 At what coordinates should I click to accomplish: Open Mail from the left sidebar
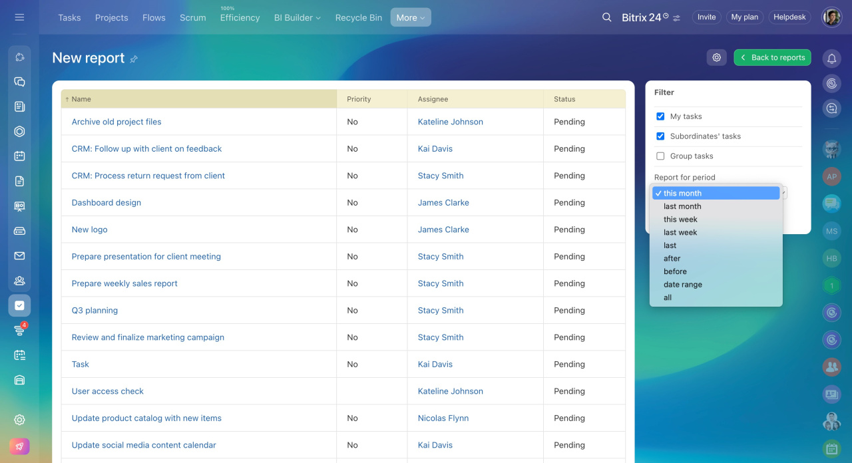point(19,256)
